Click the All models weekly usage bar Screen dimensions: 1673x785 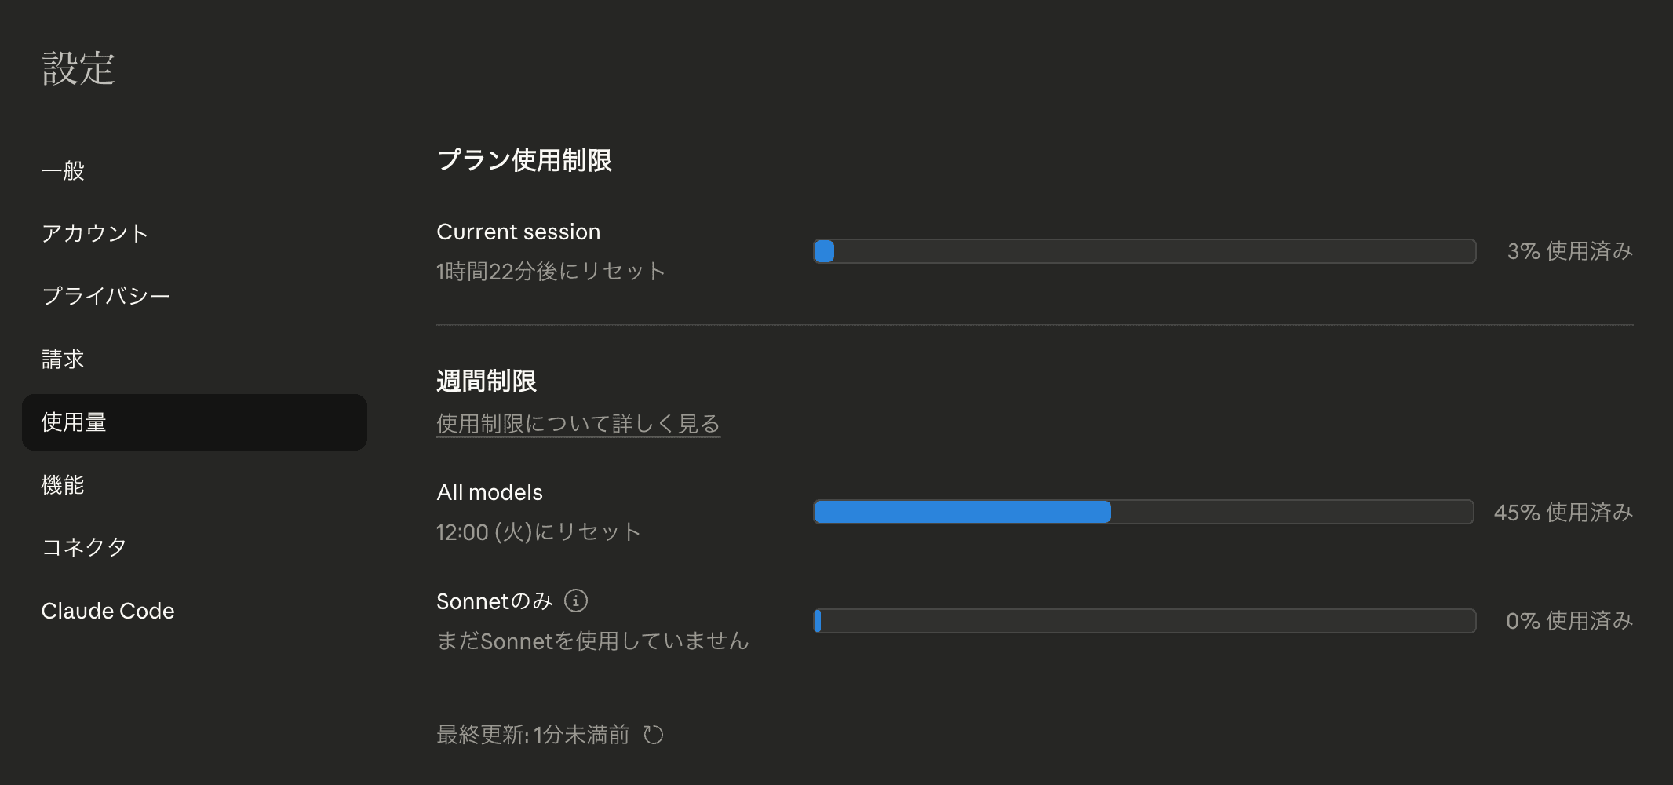point(1146,512)
